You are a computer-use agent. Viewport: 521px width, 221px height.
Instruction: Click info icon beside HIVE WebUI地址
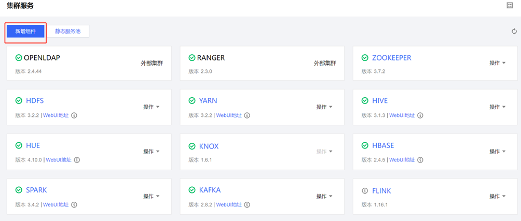(x=420, y=115)
